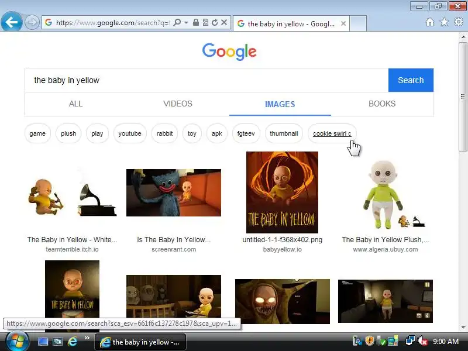The height and width of the screenshot is (351, 468).
Task: Click Switch between windows icon
Action: tap(57, 342)
